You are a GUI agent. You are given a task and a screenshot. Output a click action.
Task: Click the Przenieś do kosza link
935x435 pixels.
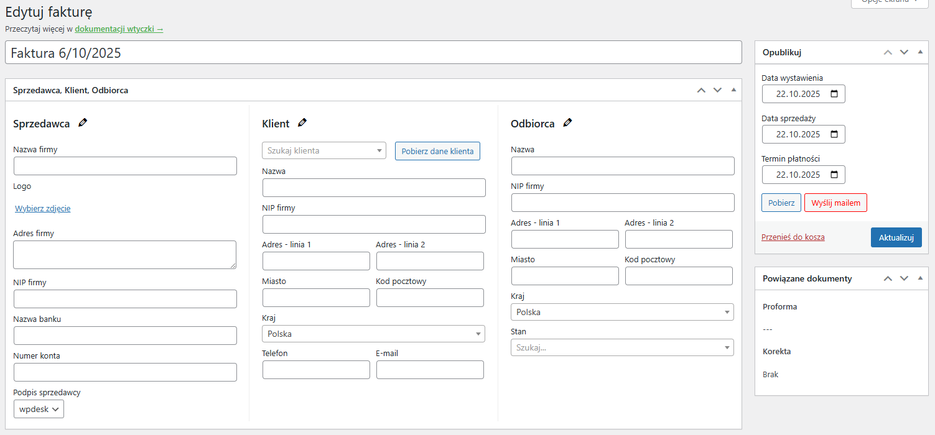point(793,237)
